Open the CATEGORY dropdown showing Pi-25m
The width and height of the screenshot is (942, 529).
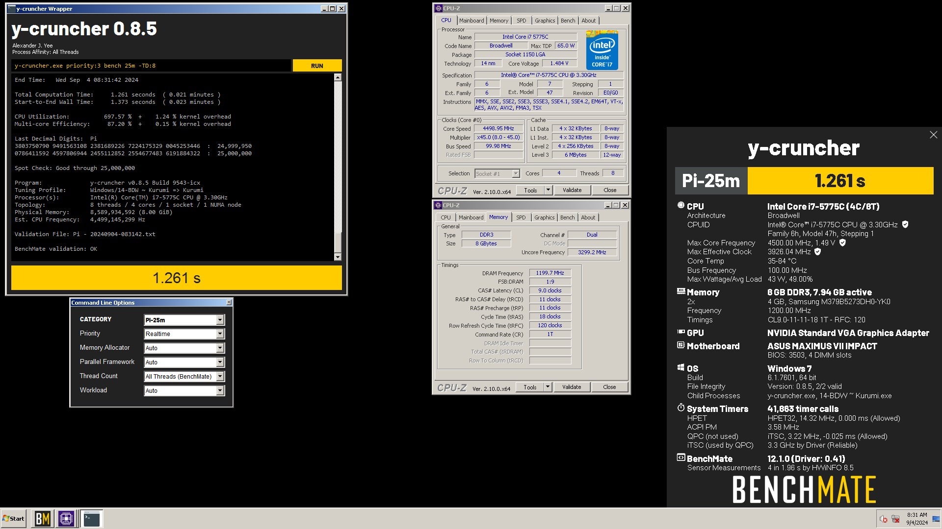pyautogui.click(x=184, y=320)
